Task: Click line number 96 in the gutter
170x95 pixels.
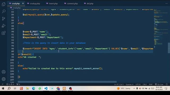Action: pos(12,49)
